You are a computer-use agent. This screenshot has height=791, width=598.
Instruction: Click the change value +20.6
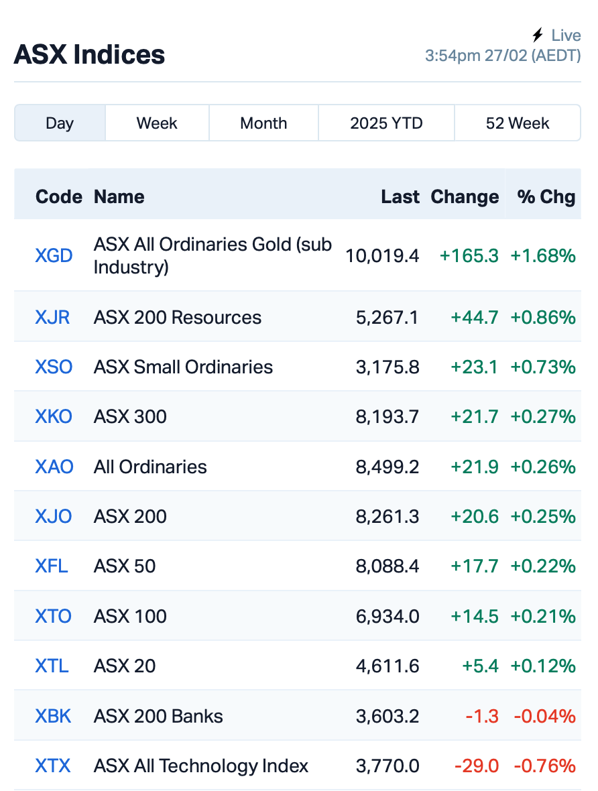click(475, 517)
